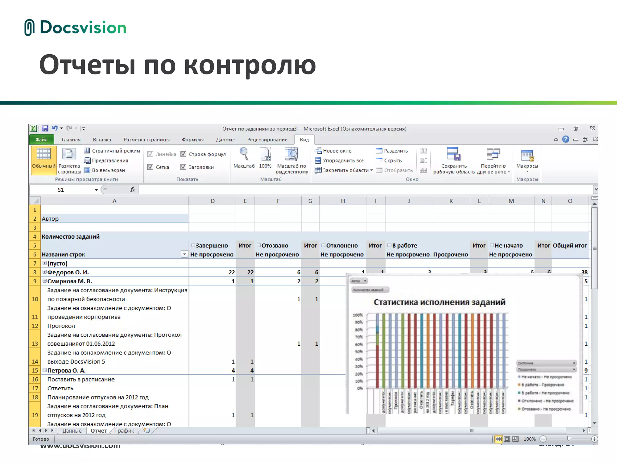
Task: Select column header D
Action: click(x=212, y=201)
